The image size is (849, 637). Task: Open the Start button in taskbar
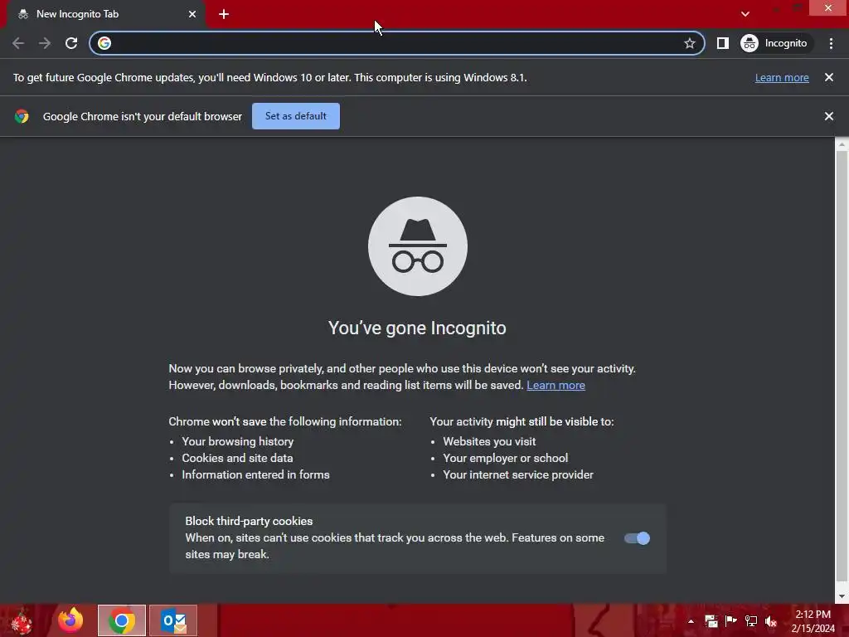tap(22, 620)
